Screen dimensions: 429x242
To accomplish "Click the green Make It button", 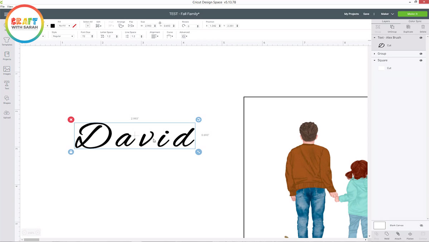I will [412, 14].
